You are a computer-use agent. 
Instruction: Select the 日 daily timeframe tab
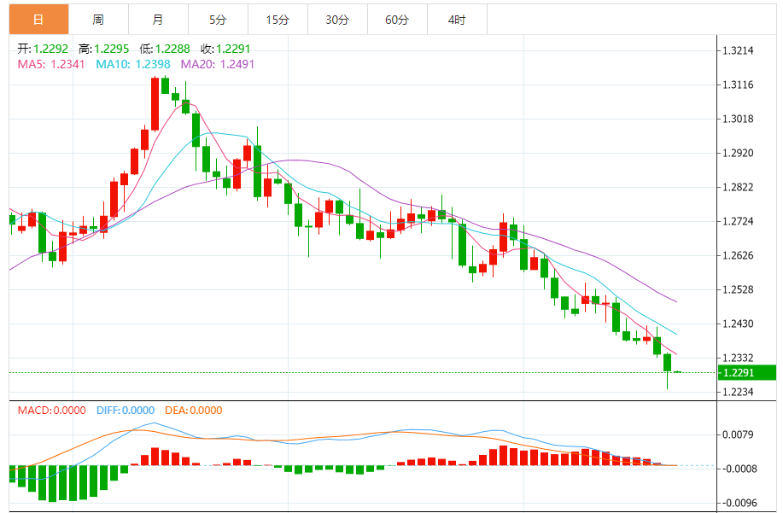tap(38, 20)
